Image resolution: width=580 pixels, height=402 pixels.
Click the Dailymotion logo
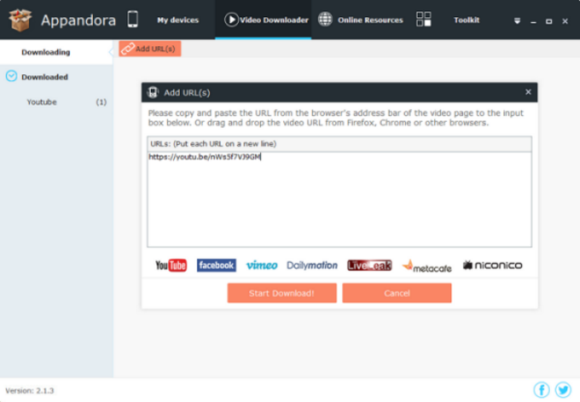coord(312,265)
